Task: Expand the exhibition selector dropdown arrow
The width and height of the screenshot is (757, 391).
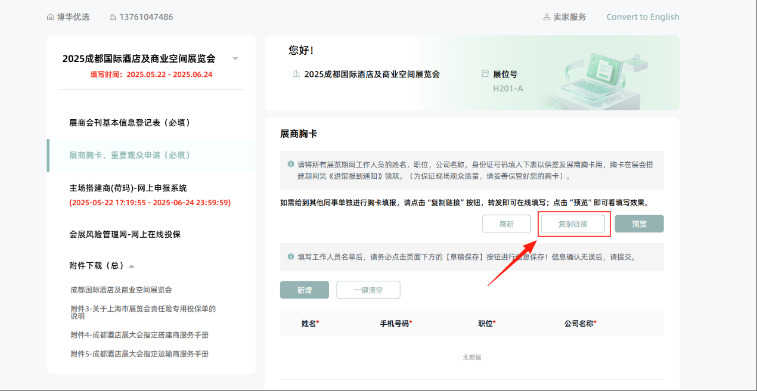Action: tap(235, 58)
